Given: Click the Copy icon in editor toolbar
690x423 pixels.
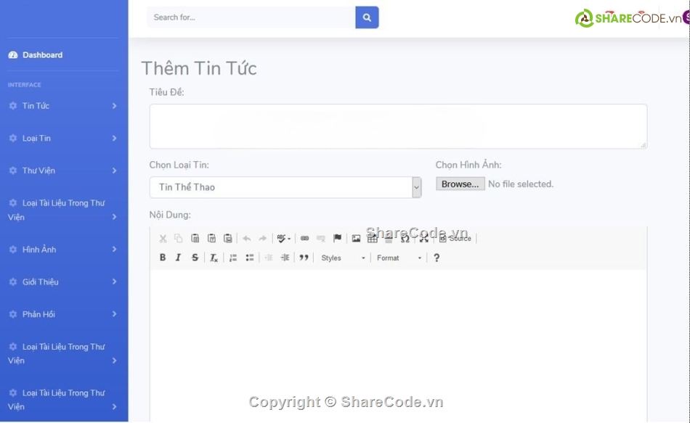Looking at the screenshot, I should point(178,238).
